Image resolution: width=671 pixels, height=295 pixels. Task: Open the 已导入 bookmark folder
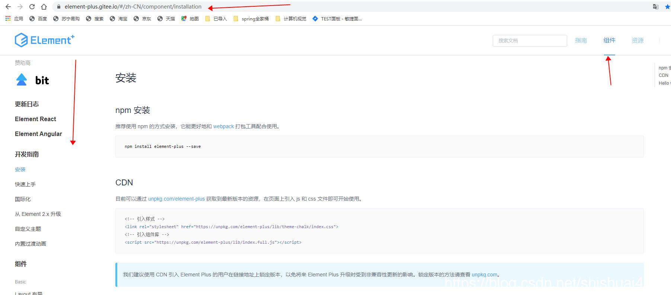(216, 19)
